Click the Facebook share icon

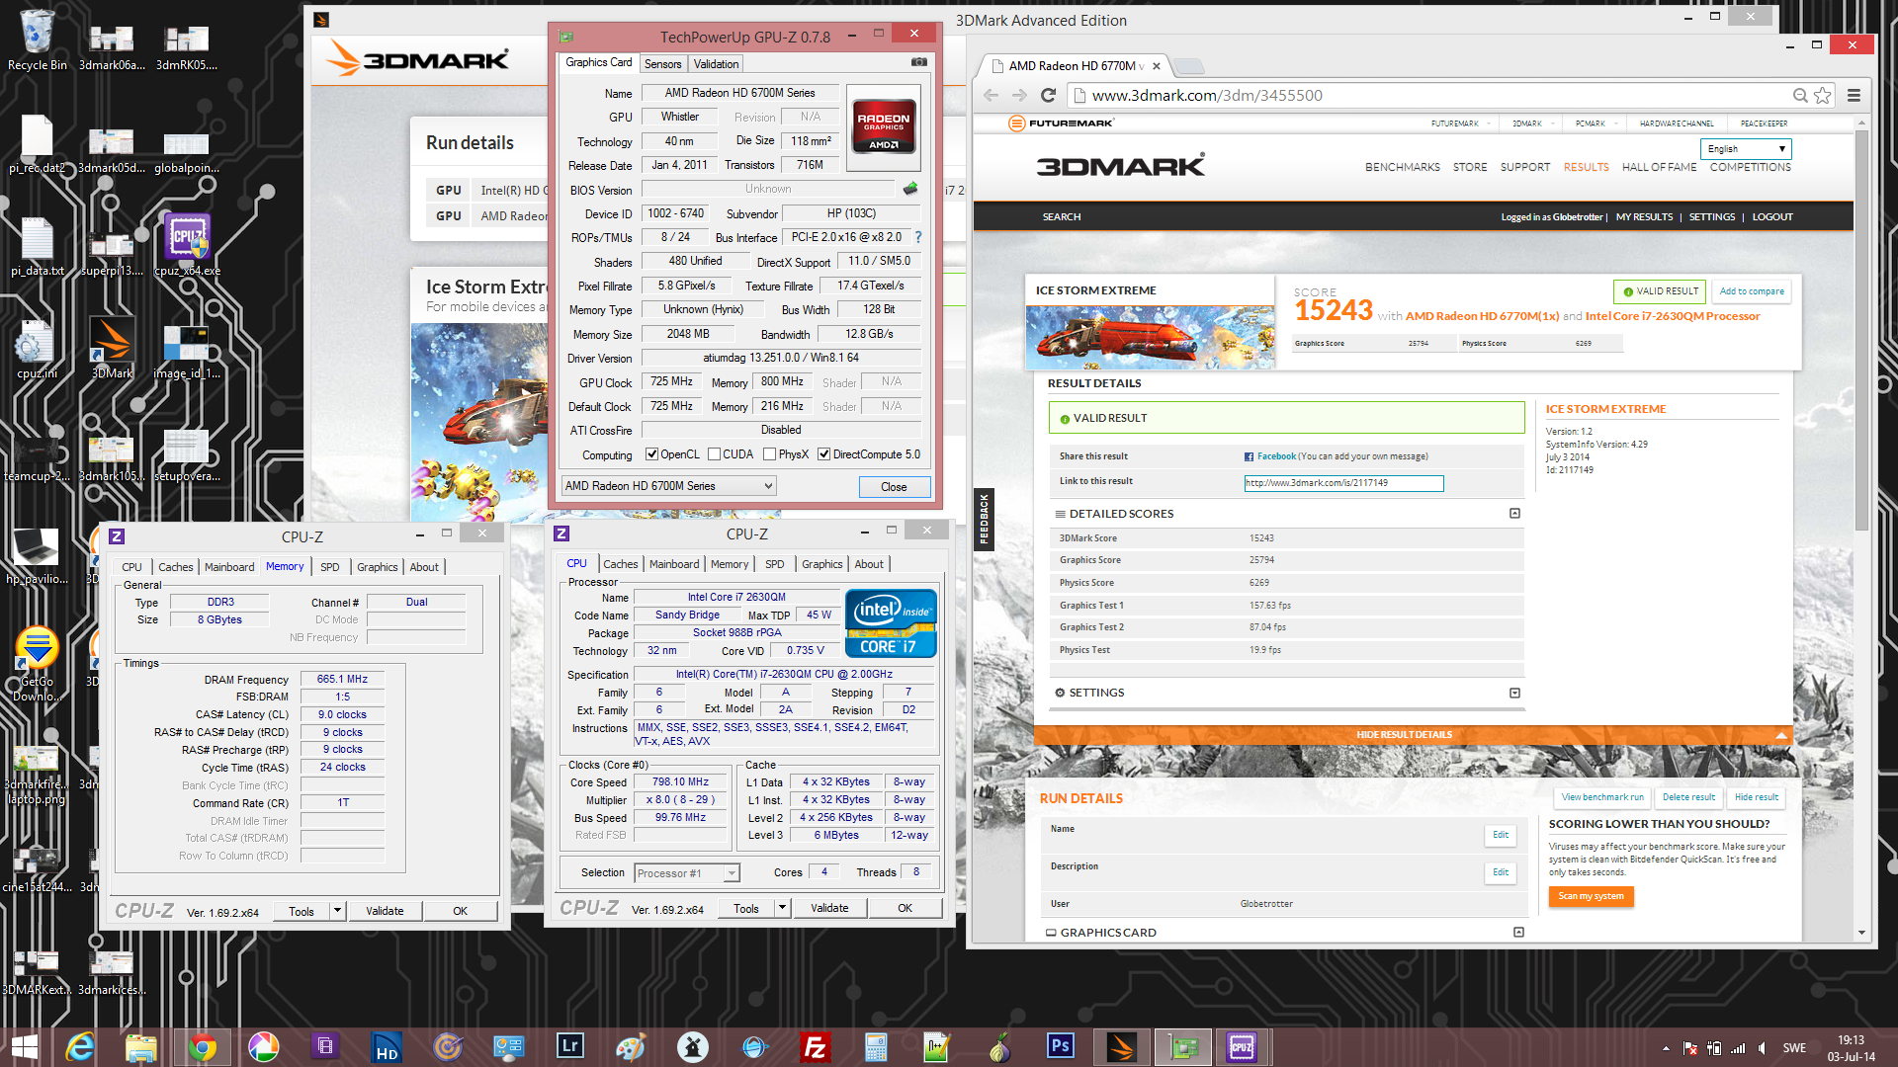coord(1249,456)
